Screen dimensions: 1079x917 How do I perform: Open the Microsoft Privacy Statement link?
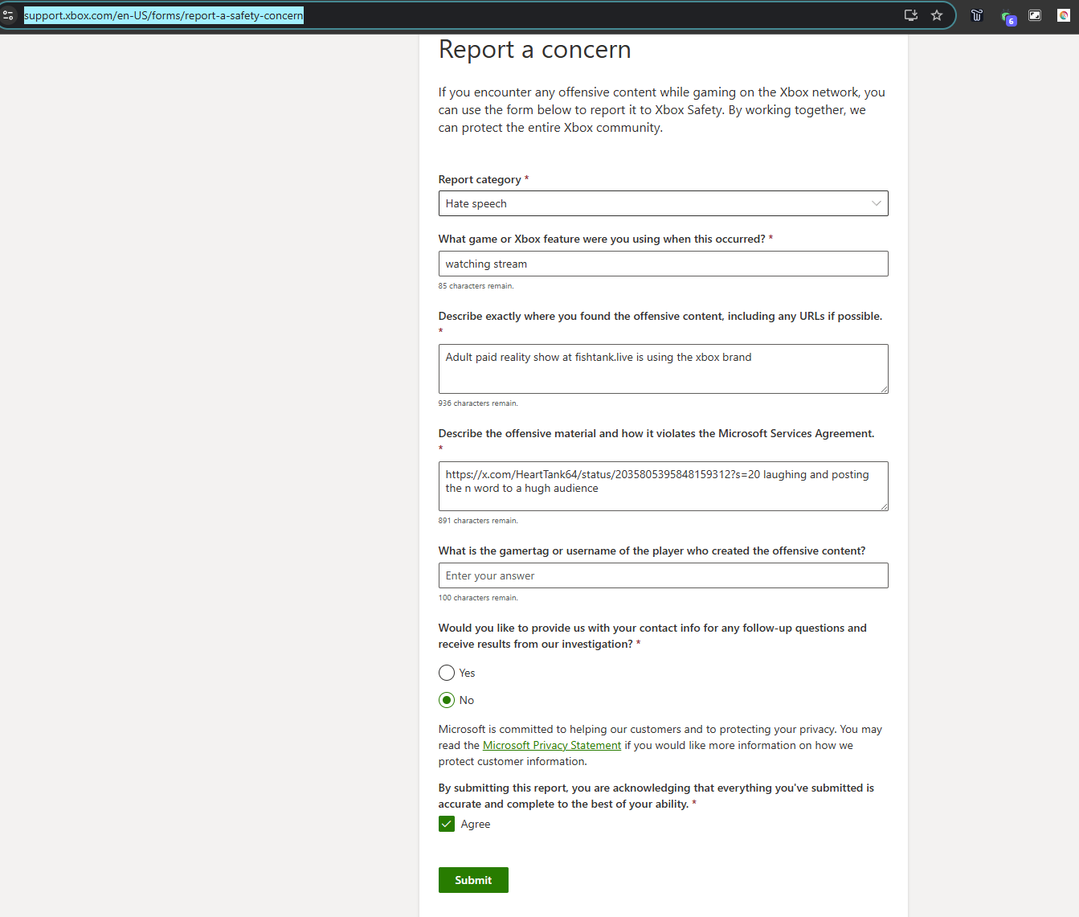(x=552, y=745)
